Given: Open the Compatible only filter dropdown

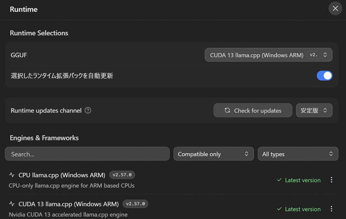Looking at the screenshot, I should click(214, 154).
